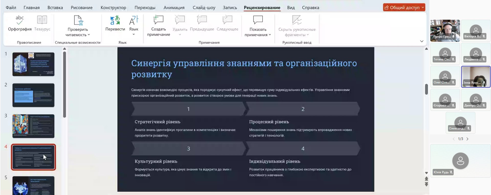This screenshot has width=491, height=195.
Task: Switch to the Анимация tab
Action: (x=174, y=7)
